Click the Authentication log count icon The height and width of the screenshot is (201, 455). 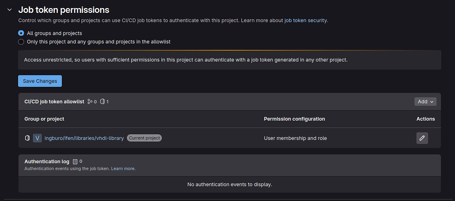(x=75, y=161)
